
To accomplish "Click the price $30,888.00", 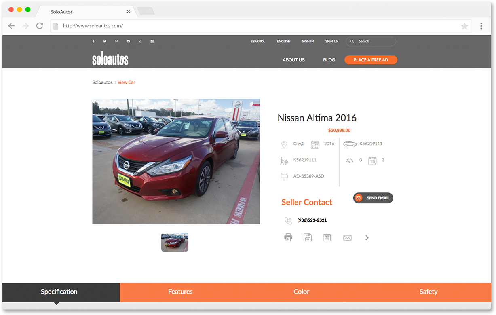I will 339,130.
